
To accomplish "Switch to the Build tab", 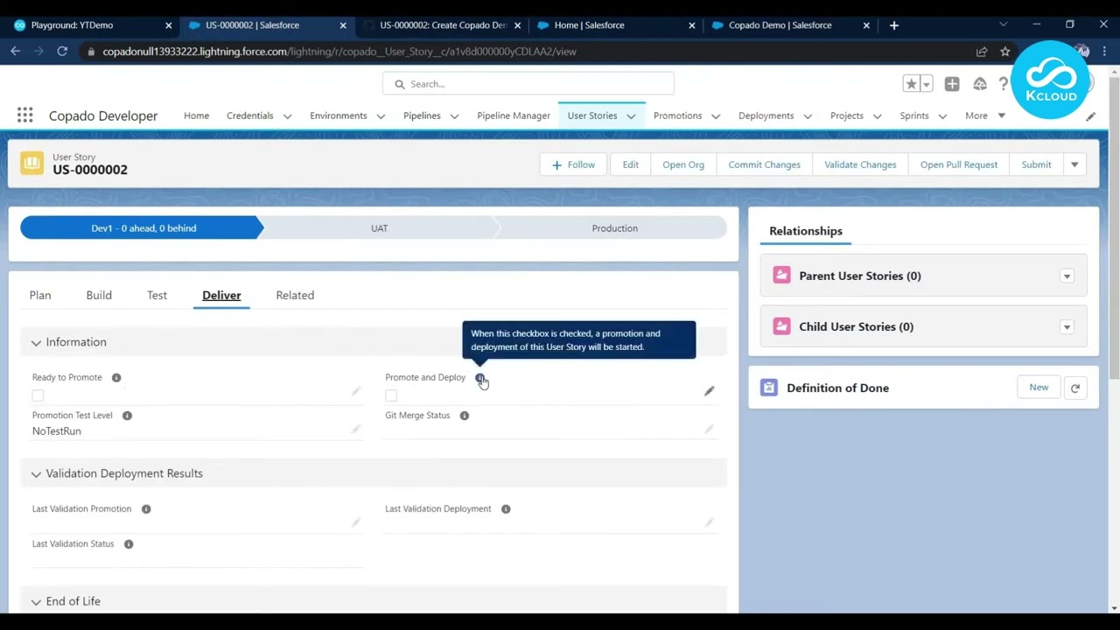I will point(99,295).
